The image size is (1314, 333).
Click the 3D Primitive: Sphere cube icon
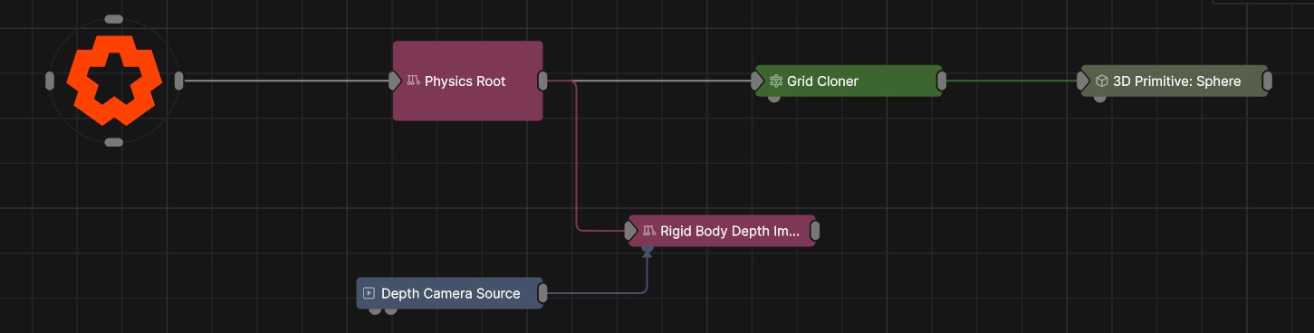pyautogui.click(x=1101, y=81)
